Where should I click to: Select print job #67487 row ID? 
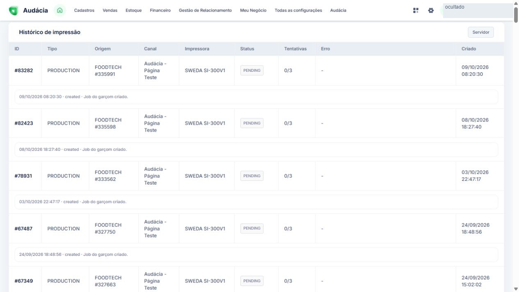[x=23, y=228]
